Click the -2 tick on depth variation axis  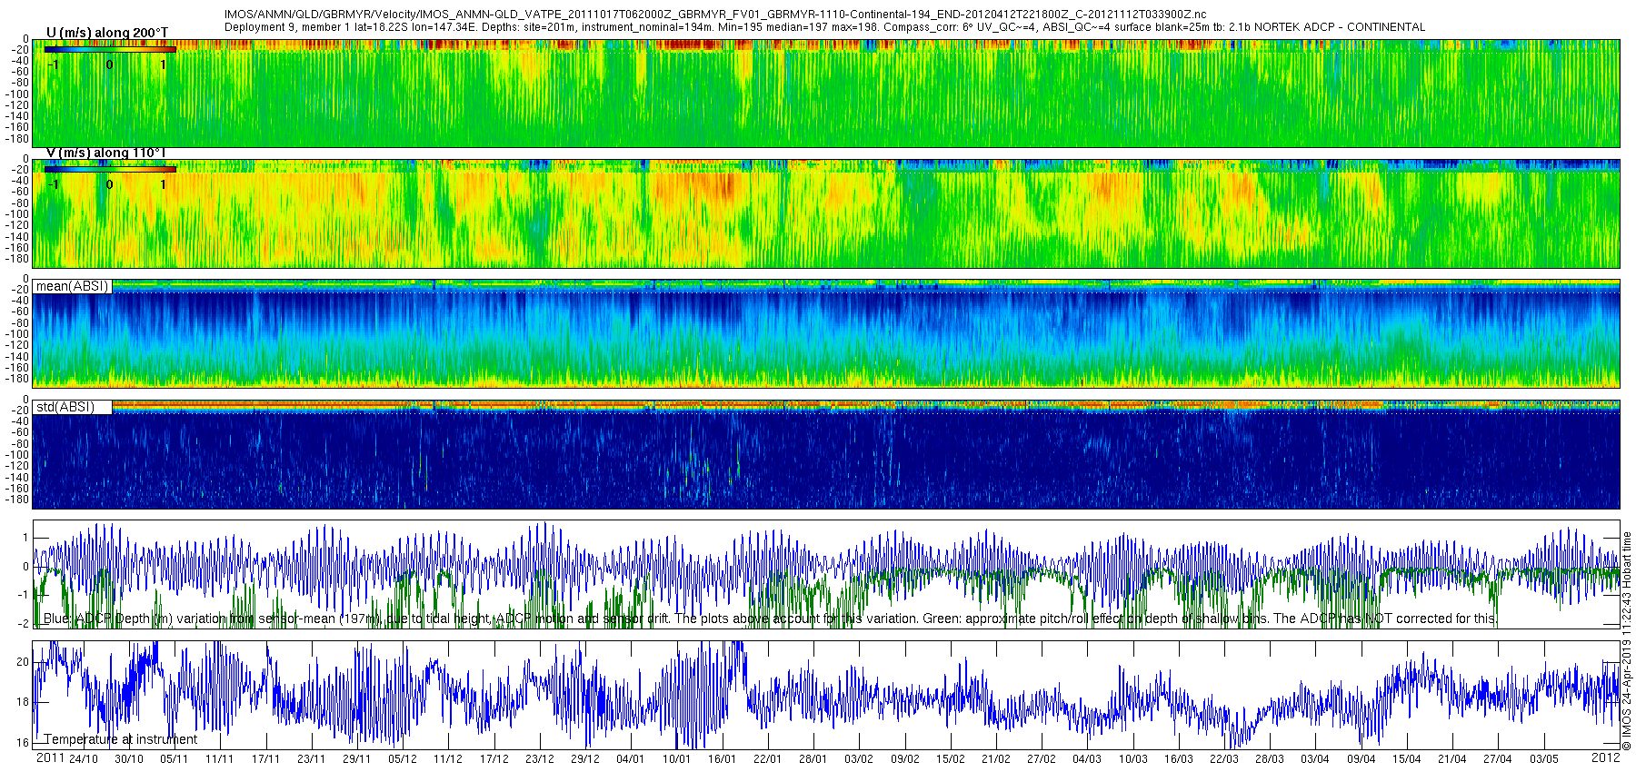coord(23,624)
